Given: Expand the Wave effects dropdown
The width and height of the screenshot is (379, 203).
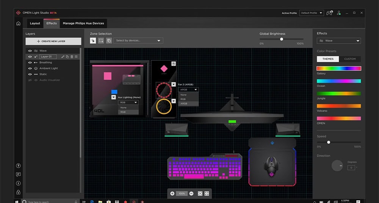Looking at the screenshot, I should click(338, 41).
